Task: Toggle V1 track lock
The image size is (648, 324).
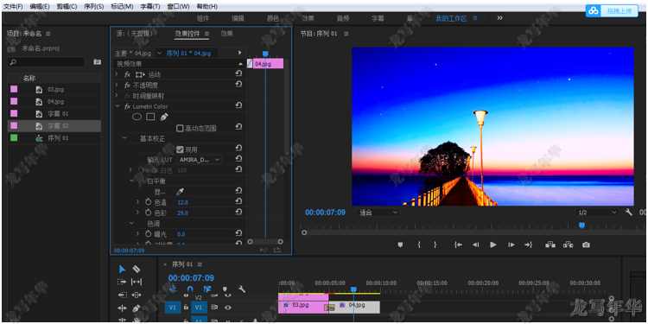Action: click(186, 307)
